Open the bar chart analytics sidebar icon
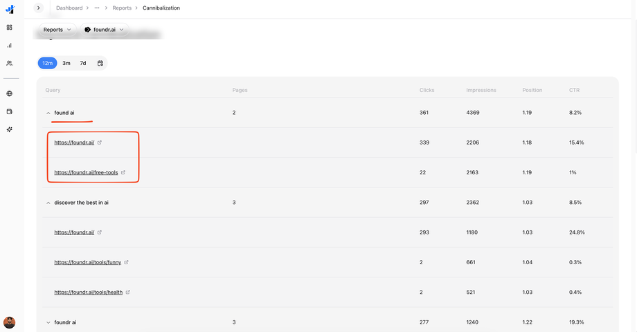 point(9,46)
